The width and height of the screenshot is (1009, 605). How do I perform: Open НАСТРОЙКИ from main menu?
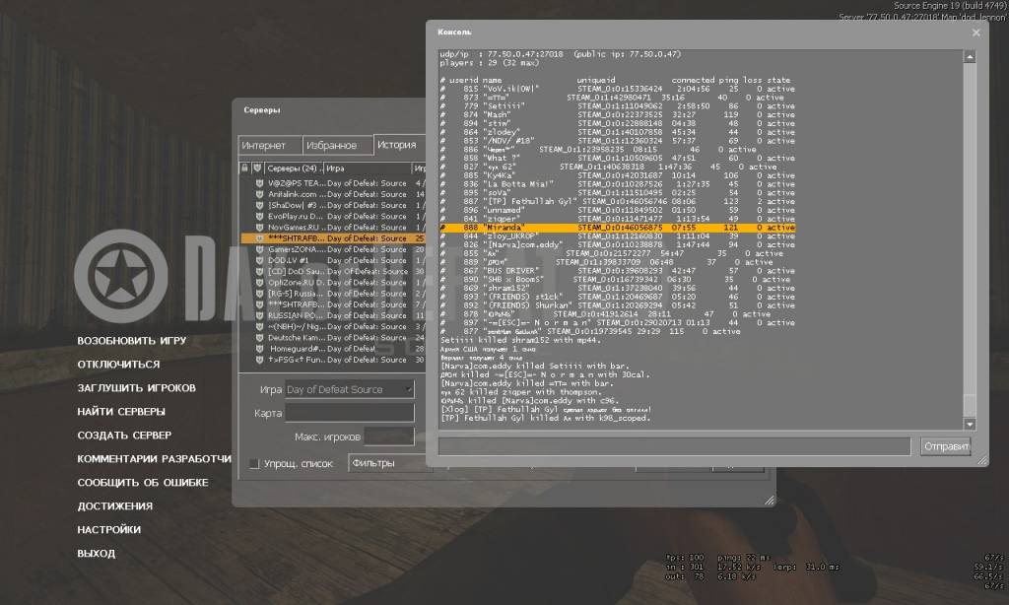pos(108,530)
